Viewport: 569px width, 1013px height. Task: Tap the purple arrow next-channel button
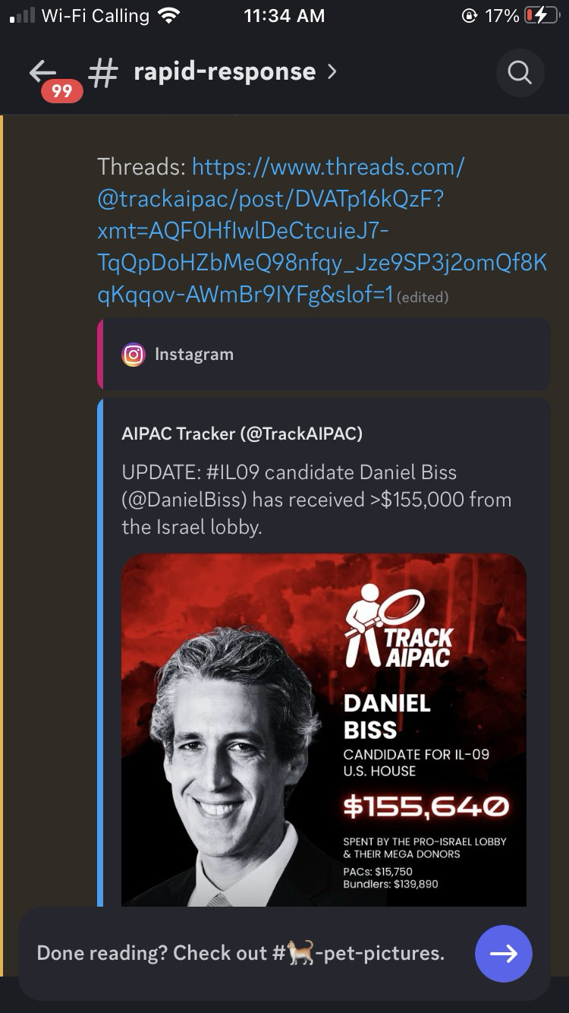click(504, 954)
